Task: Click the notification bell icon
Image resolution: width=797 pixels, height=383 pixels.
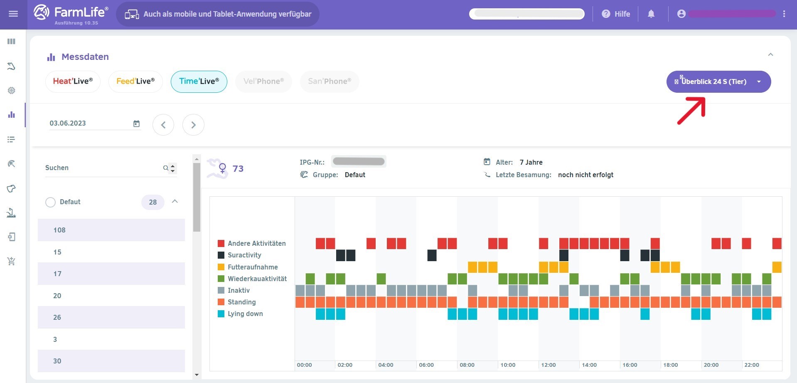Action: [x=651, y=14]
